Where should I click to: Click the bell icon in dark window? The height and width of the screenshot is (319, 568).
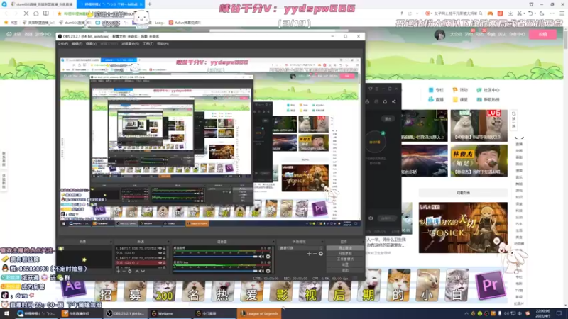coord(385,102)
